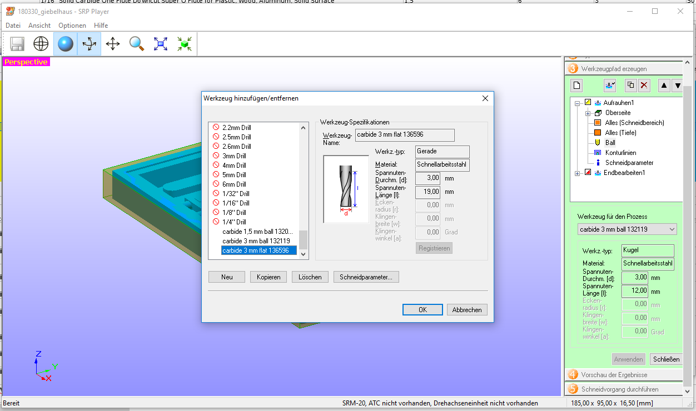Open the Datei menu
The image size is (696, 411).
click(x=13, y=26)
